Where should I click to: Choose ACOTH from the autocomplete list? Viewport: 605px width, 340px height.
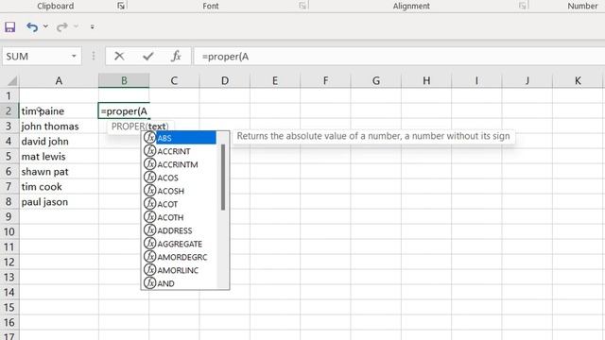pos(180,217)
